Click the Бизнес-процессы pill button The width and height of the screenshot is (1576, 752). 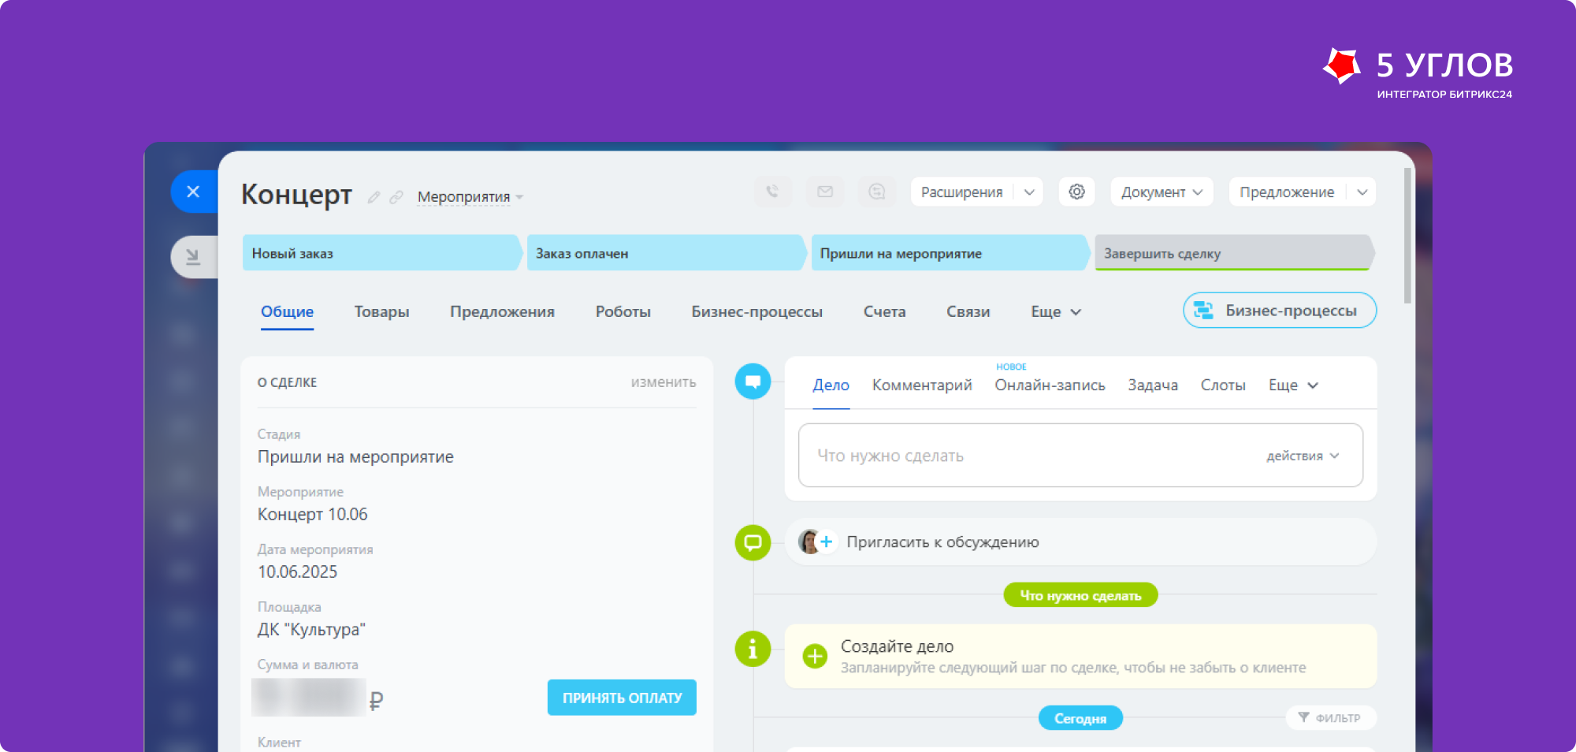point(1280,311)
